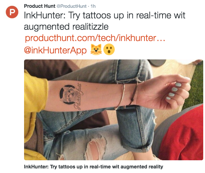
Task: Open the tweet's 1h timestamp
Action: coord(93,6)
